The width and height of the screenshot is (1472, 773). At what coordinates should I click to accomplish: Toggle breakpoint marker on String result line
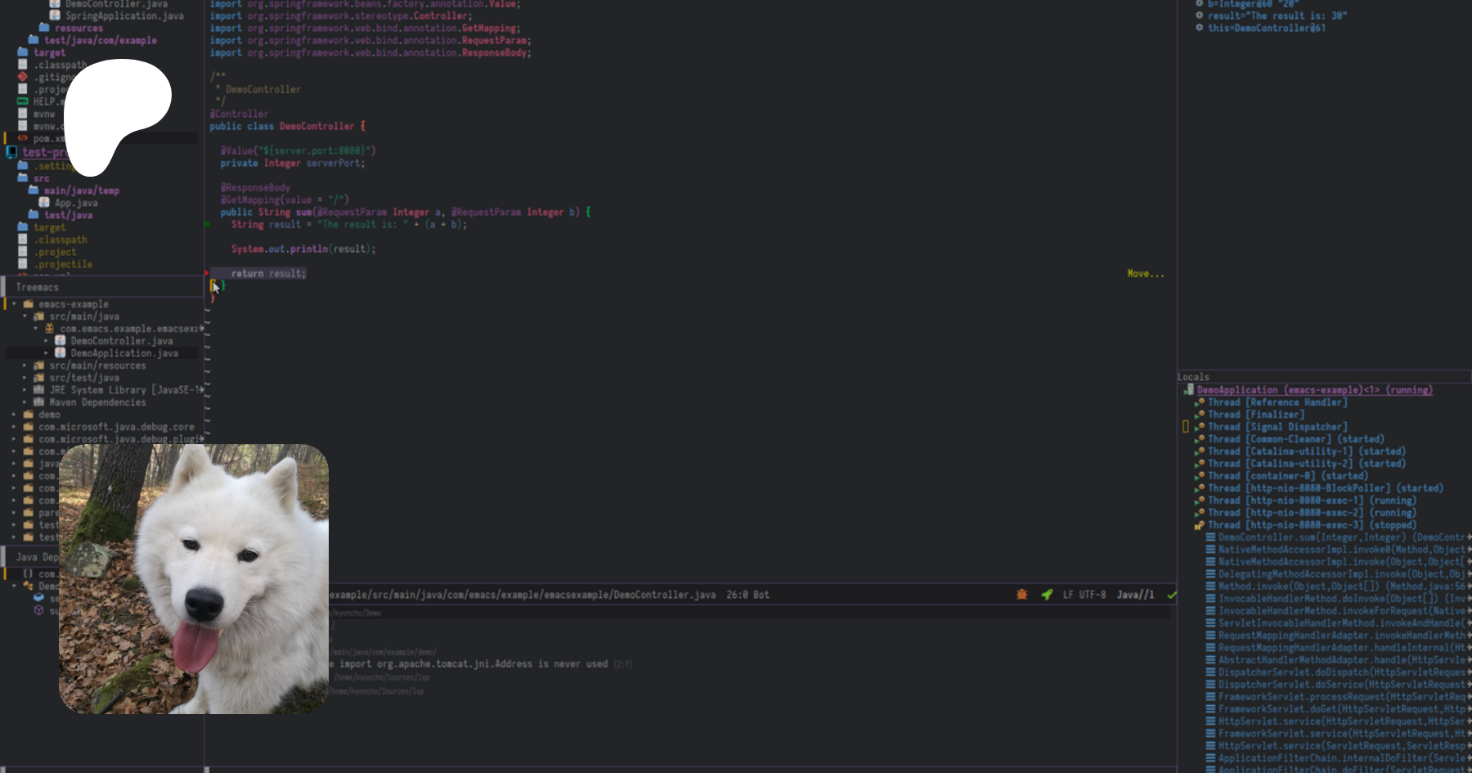(x=208, y=224)
